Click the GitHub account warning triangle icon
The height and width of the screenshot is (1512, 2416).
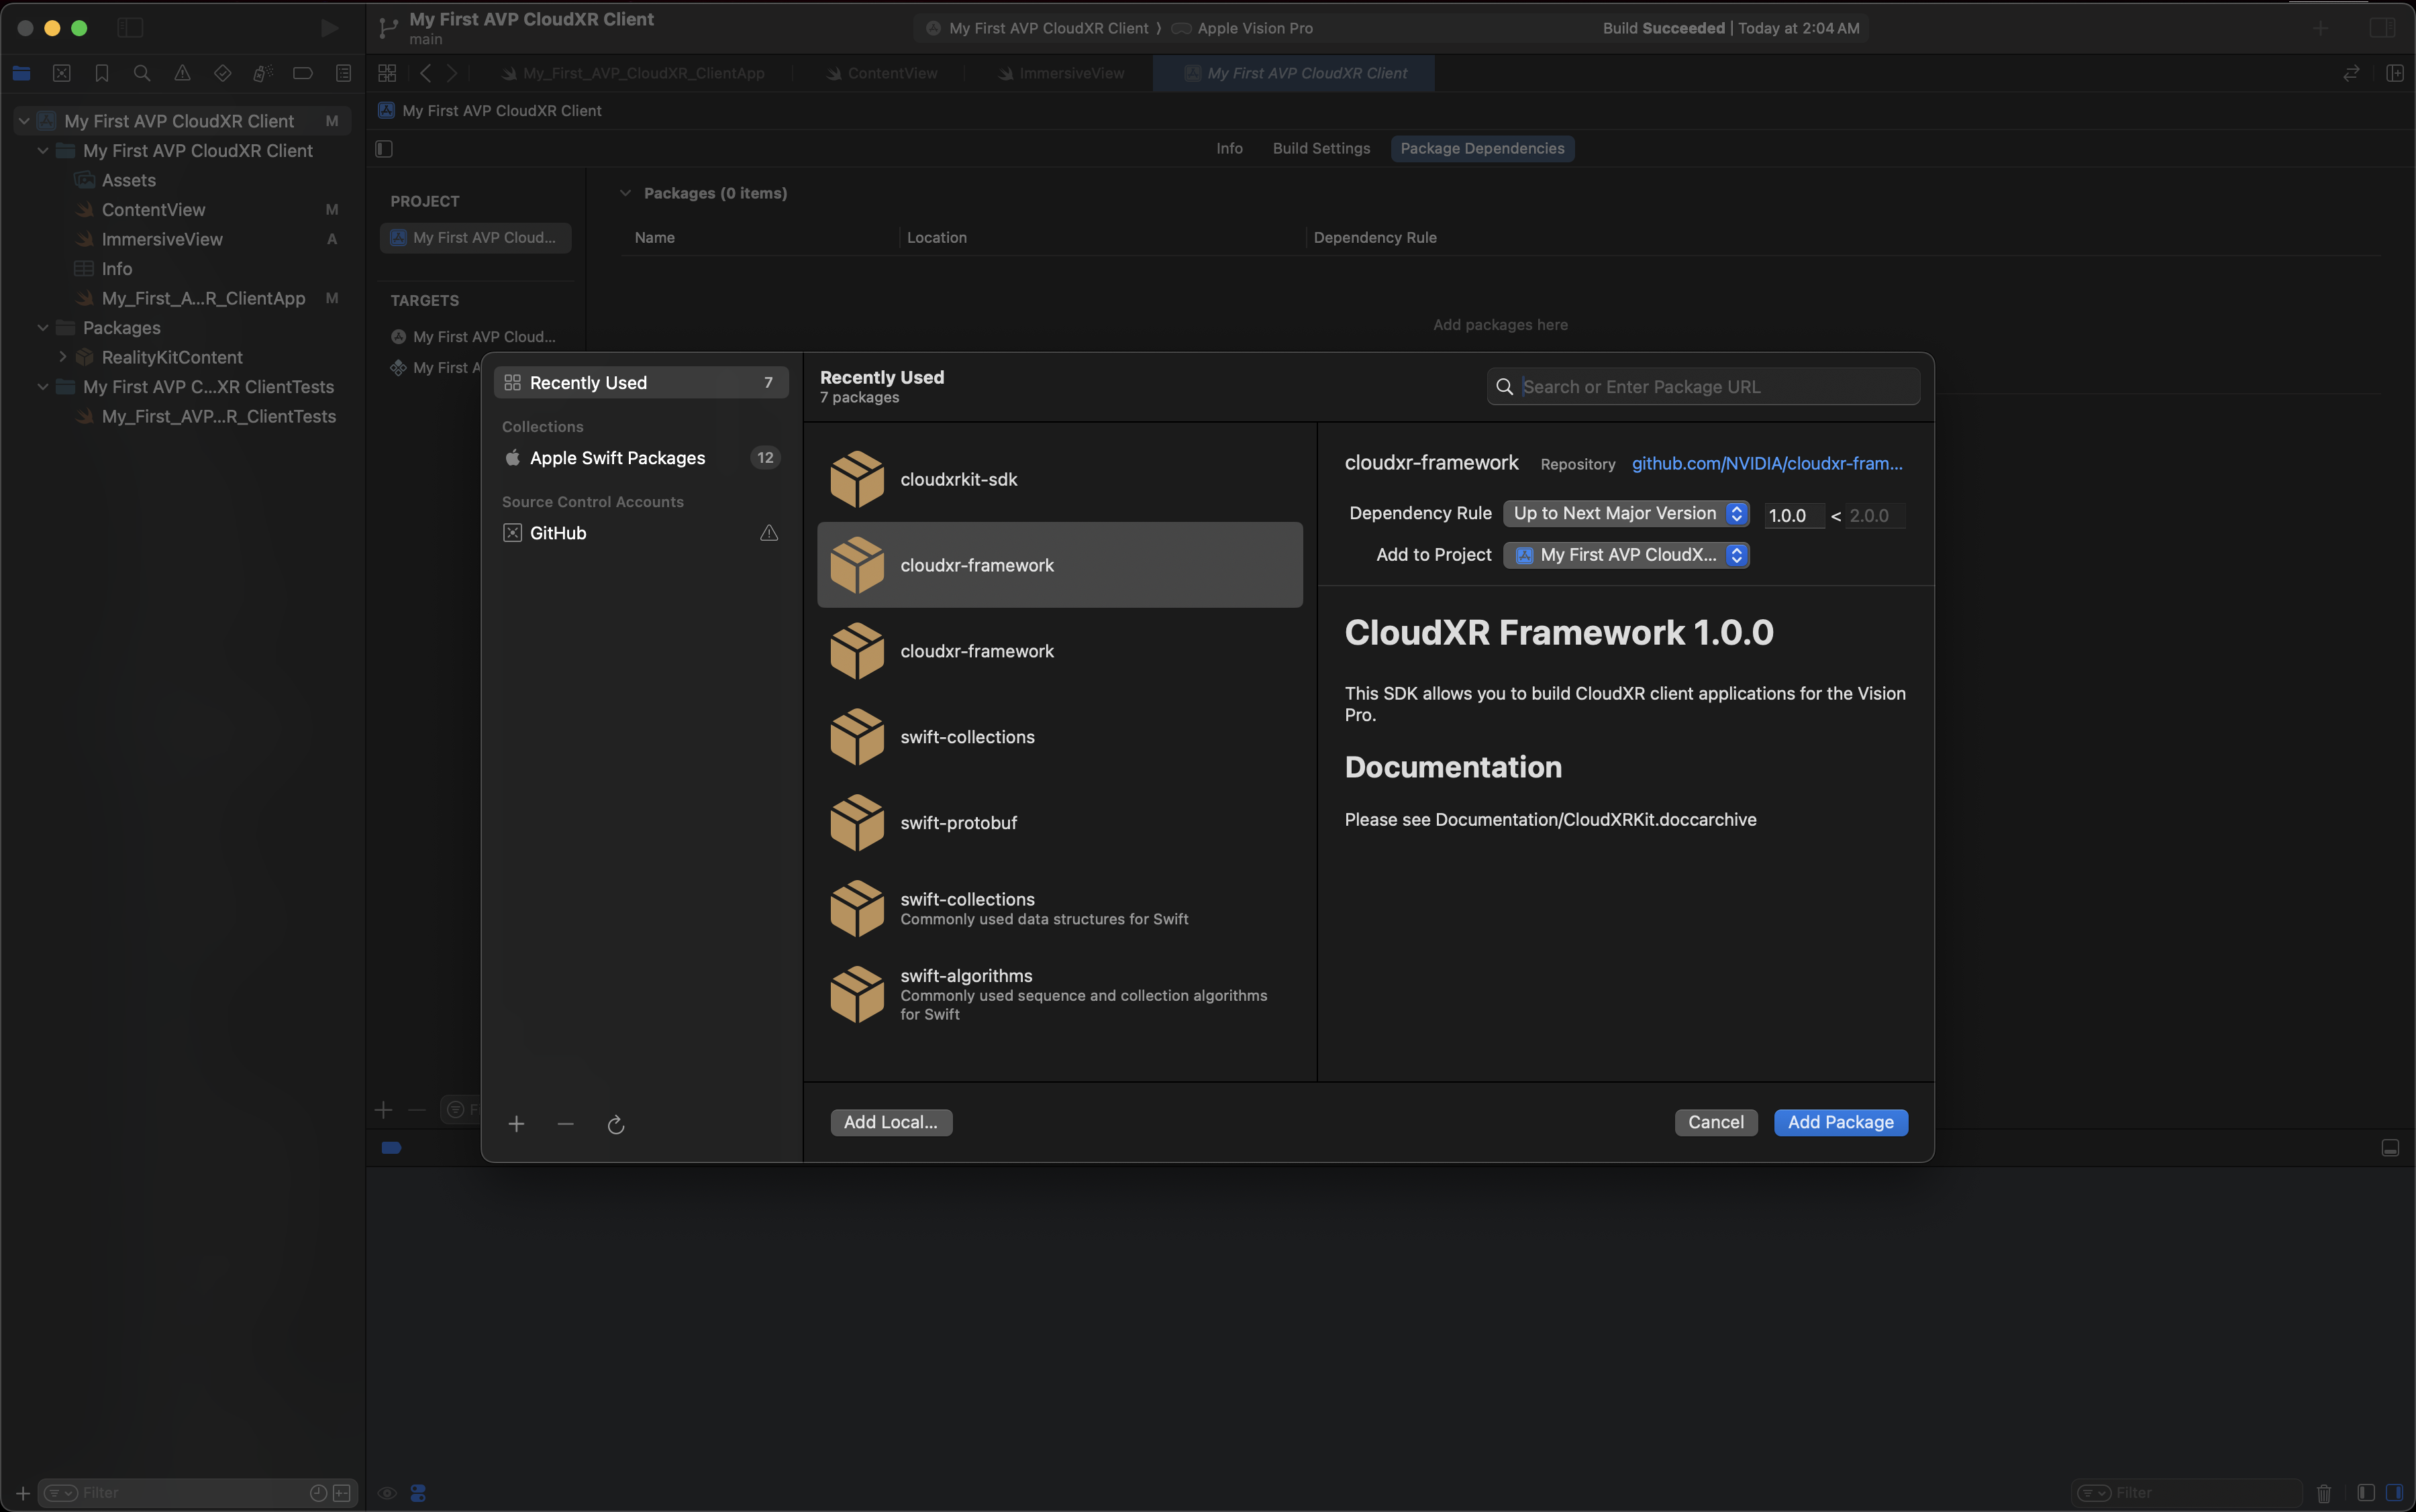[x=768, y=533]
